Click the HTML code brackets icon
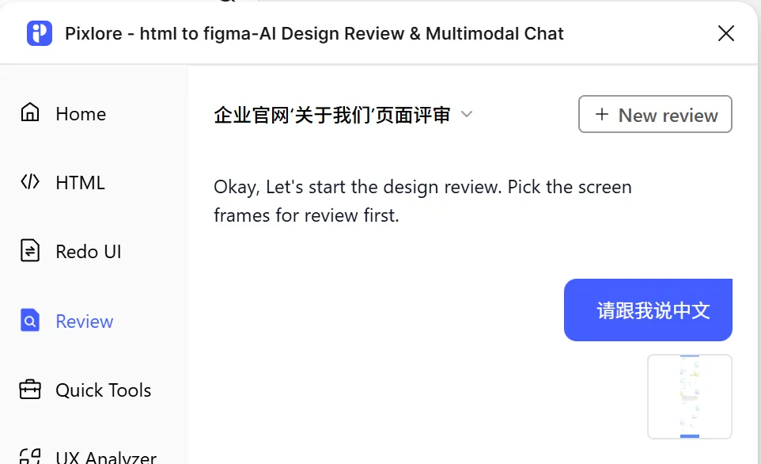This screenshot has width=761, height=464. pos(30,181)
